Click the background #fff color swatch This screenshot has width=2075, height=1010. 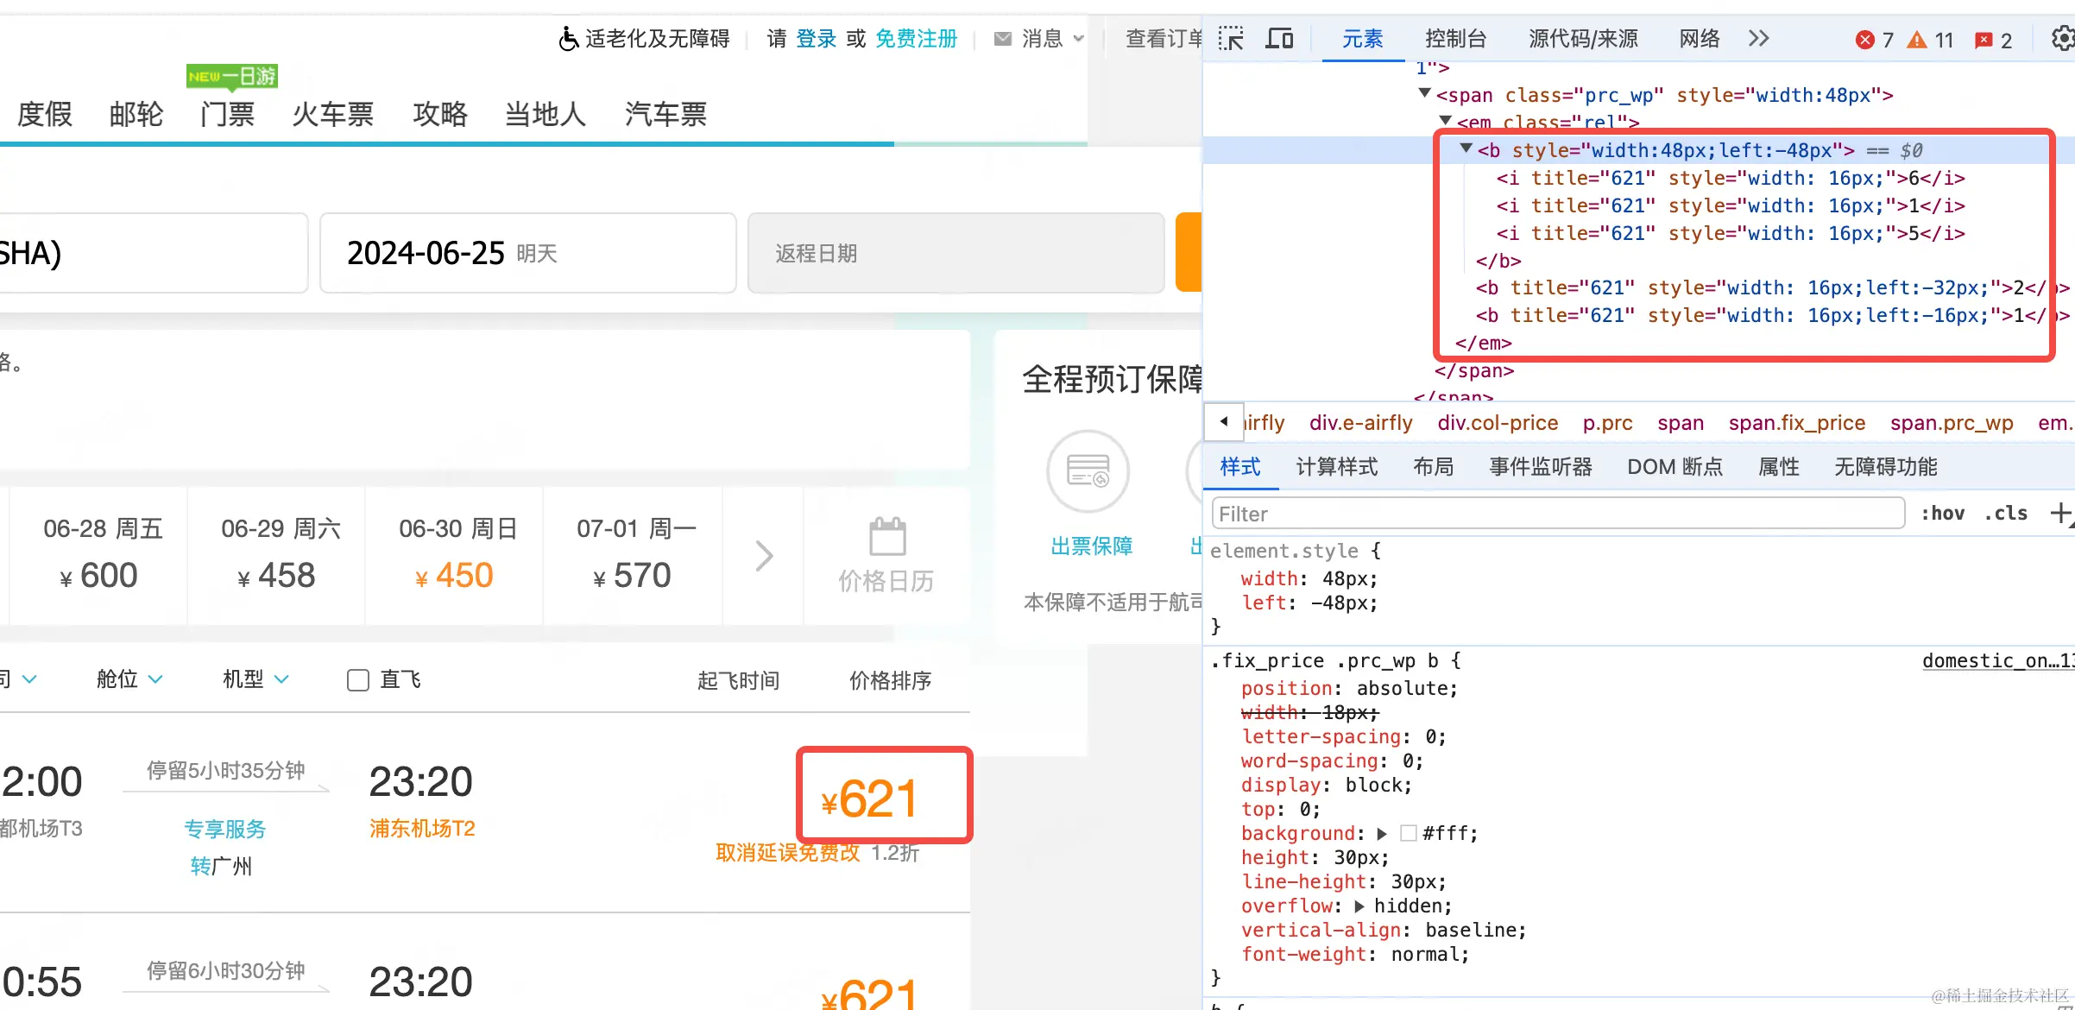1409,833
